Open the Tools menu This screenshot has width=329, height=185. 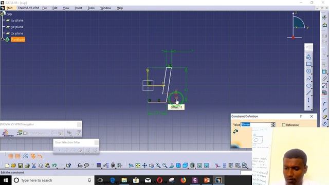click(91, 8)
